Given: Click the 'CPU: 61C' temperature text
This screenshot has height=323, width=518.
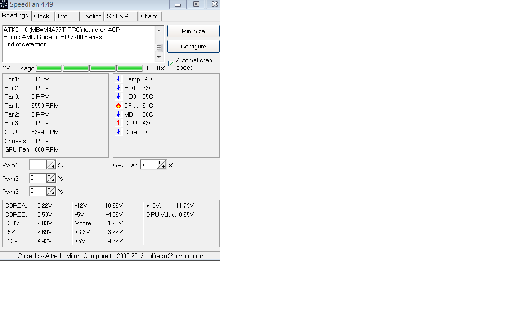Looking at the screenshot, I should tap(139, 105).
